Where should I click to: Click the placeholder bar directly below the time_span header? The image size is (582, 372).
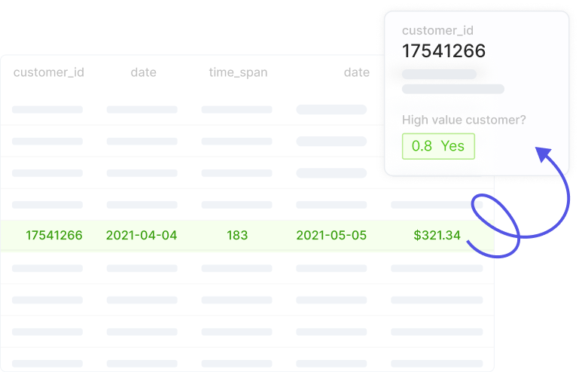[236, 109]
